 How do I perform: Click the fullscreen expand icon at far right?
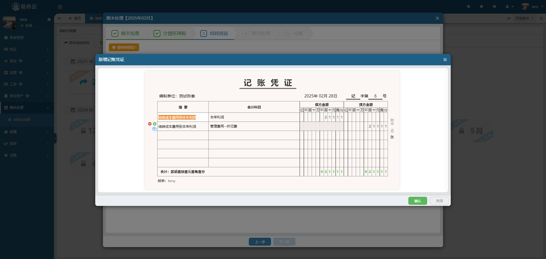pyautogui.click(x=541, y=18)
